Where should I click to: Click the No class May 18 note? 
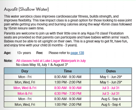pos(42,65)
